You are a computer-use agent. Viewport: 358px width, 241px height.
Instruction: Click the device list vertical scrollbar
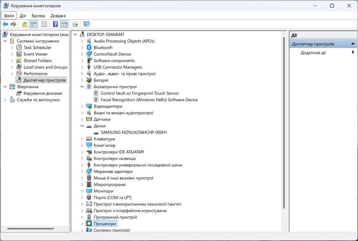[284, 116]
